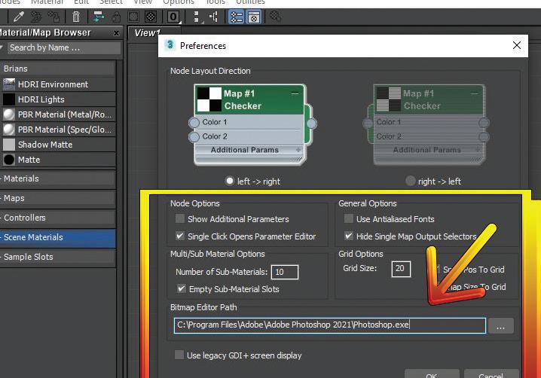Screen dimensions: 541x378
Task: Close the Material/Map Browser panel
Action: (x=116, y=33)
